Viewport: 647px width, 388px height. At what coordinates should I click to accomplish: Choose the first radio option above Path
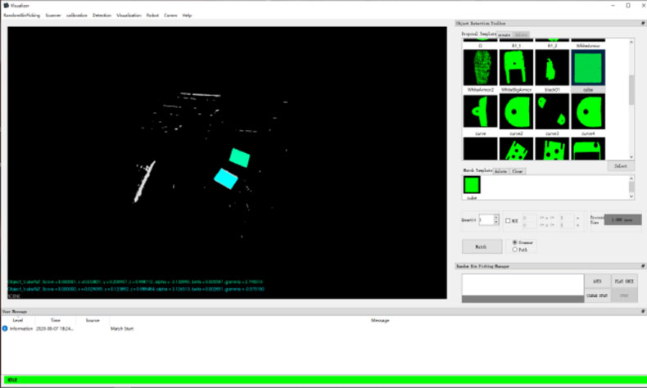514,242
